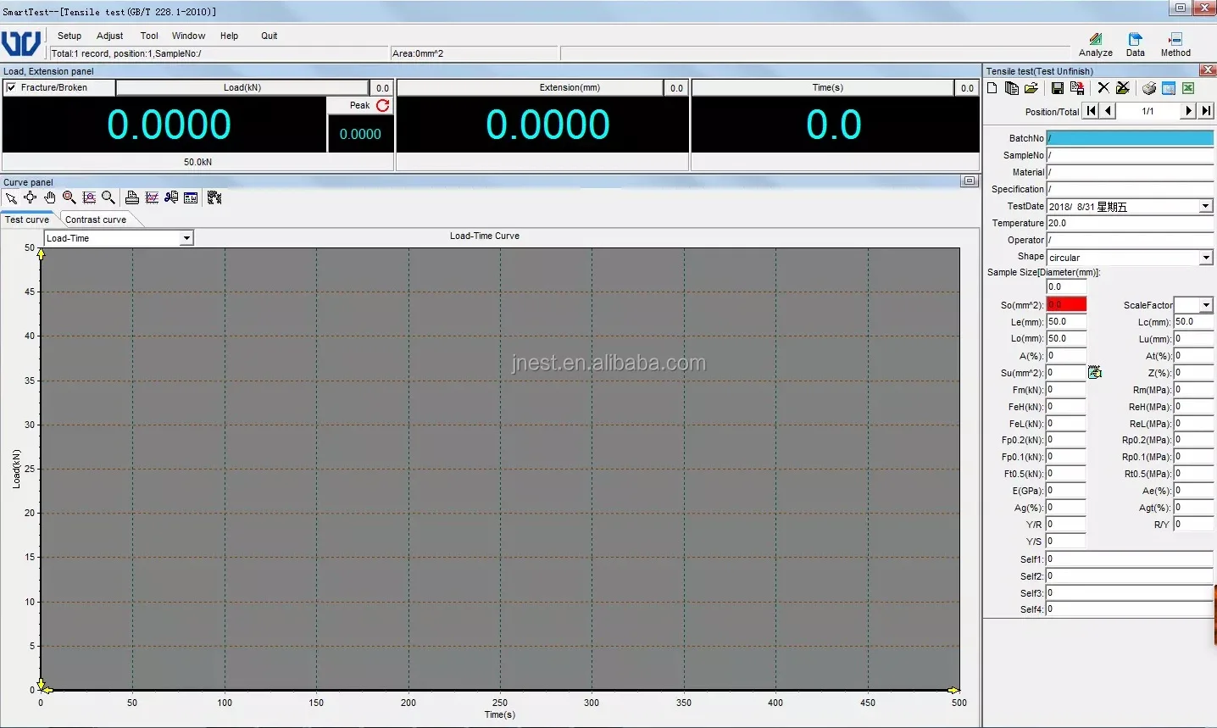Image resolution: width=1217 pixels, height=728 pixels.
Task: Select the hand pan tool in Curve panel
Action: coord(50,197)
